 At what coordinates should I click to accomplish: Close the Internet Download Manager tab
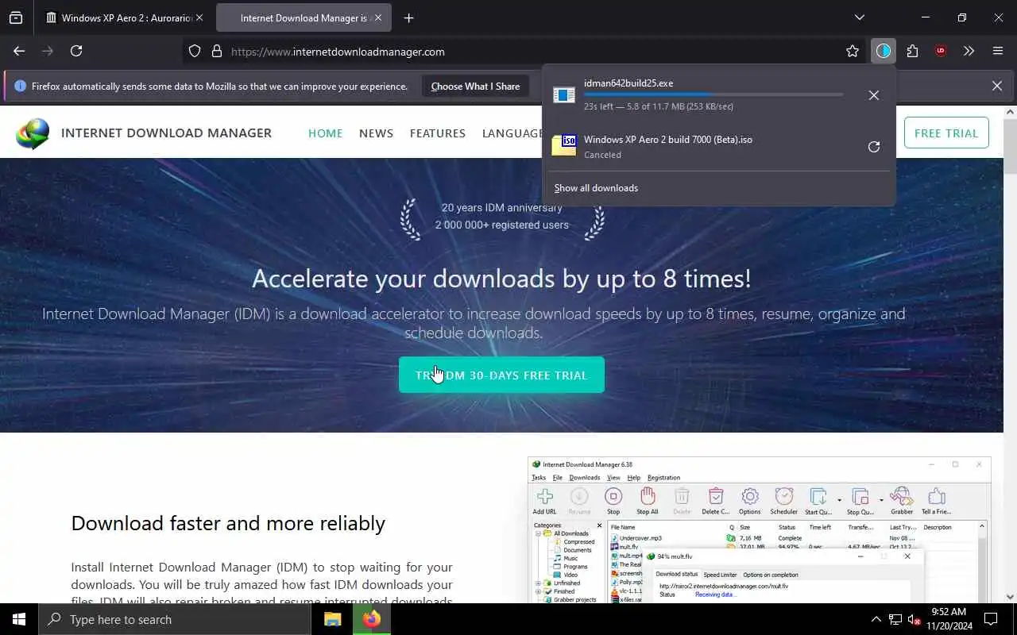pos(377,17)
